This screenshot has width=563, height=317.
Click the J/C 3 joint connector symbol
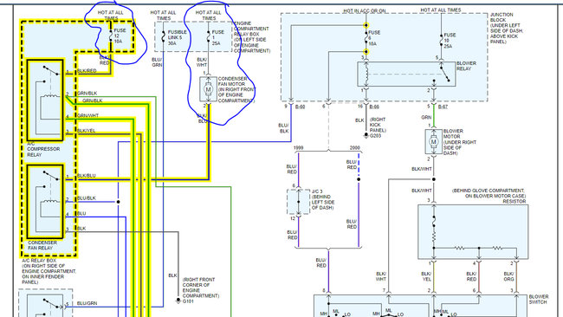pyautogui.click(x=298, y=202)
